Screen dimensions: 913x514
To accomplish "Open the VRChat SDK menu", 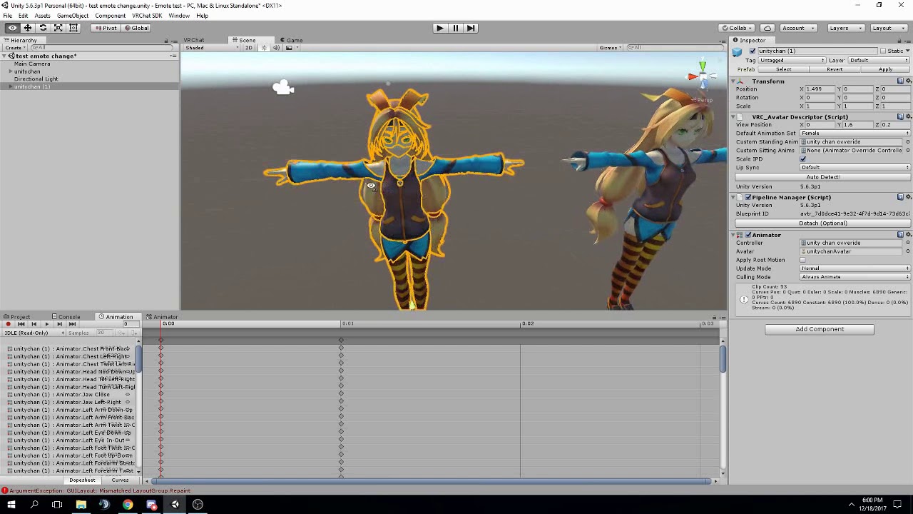I will (146, 16).
